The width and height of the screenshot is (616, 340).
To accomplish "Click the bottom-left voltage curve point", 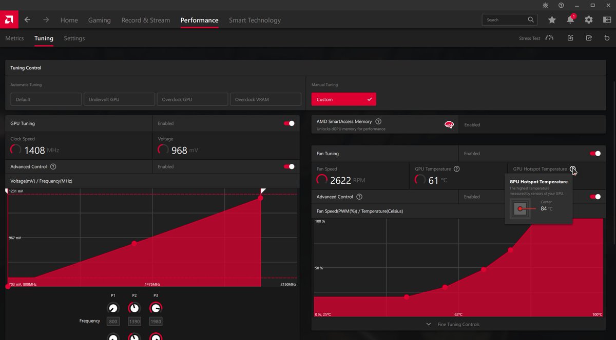I will pos(8,286).
